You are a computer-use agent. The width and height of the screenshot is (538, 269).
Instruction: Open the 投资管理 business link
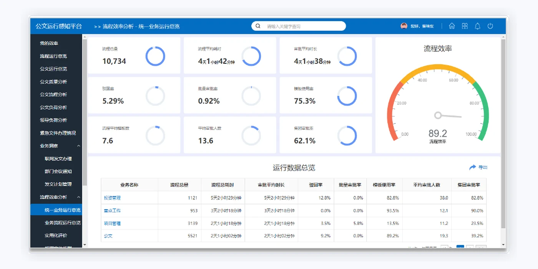(x=112, y=198)
